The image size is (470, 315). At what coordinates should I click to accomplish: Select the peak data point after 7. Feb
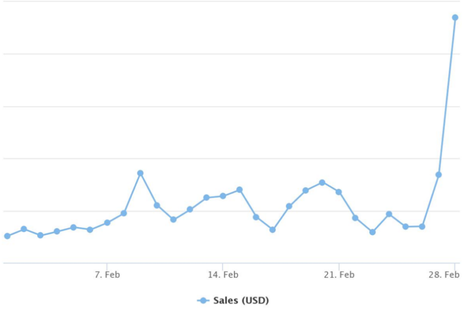pyautogui.click(x=141, y=173)
